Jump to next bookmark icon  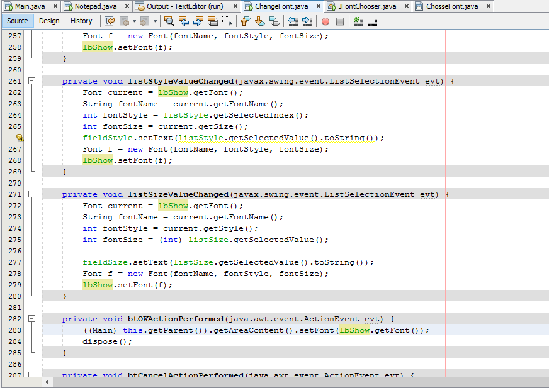[259, 21]
